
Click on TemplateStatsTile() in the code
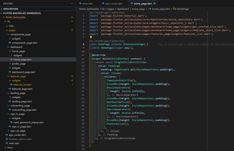click(x=121, y=80)
